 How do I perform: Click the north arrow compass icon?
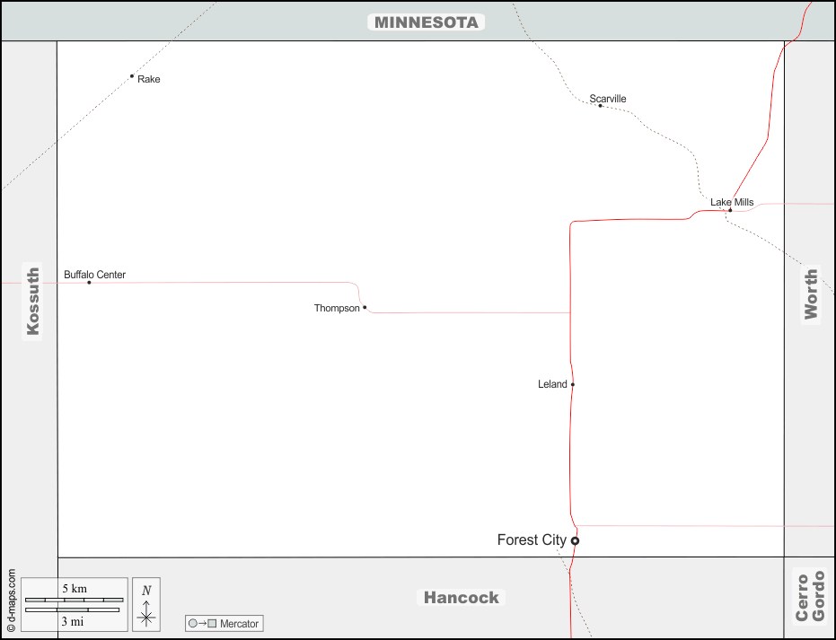[x=146, y=603]
